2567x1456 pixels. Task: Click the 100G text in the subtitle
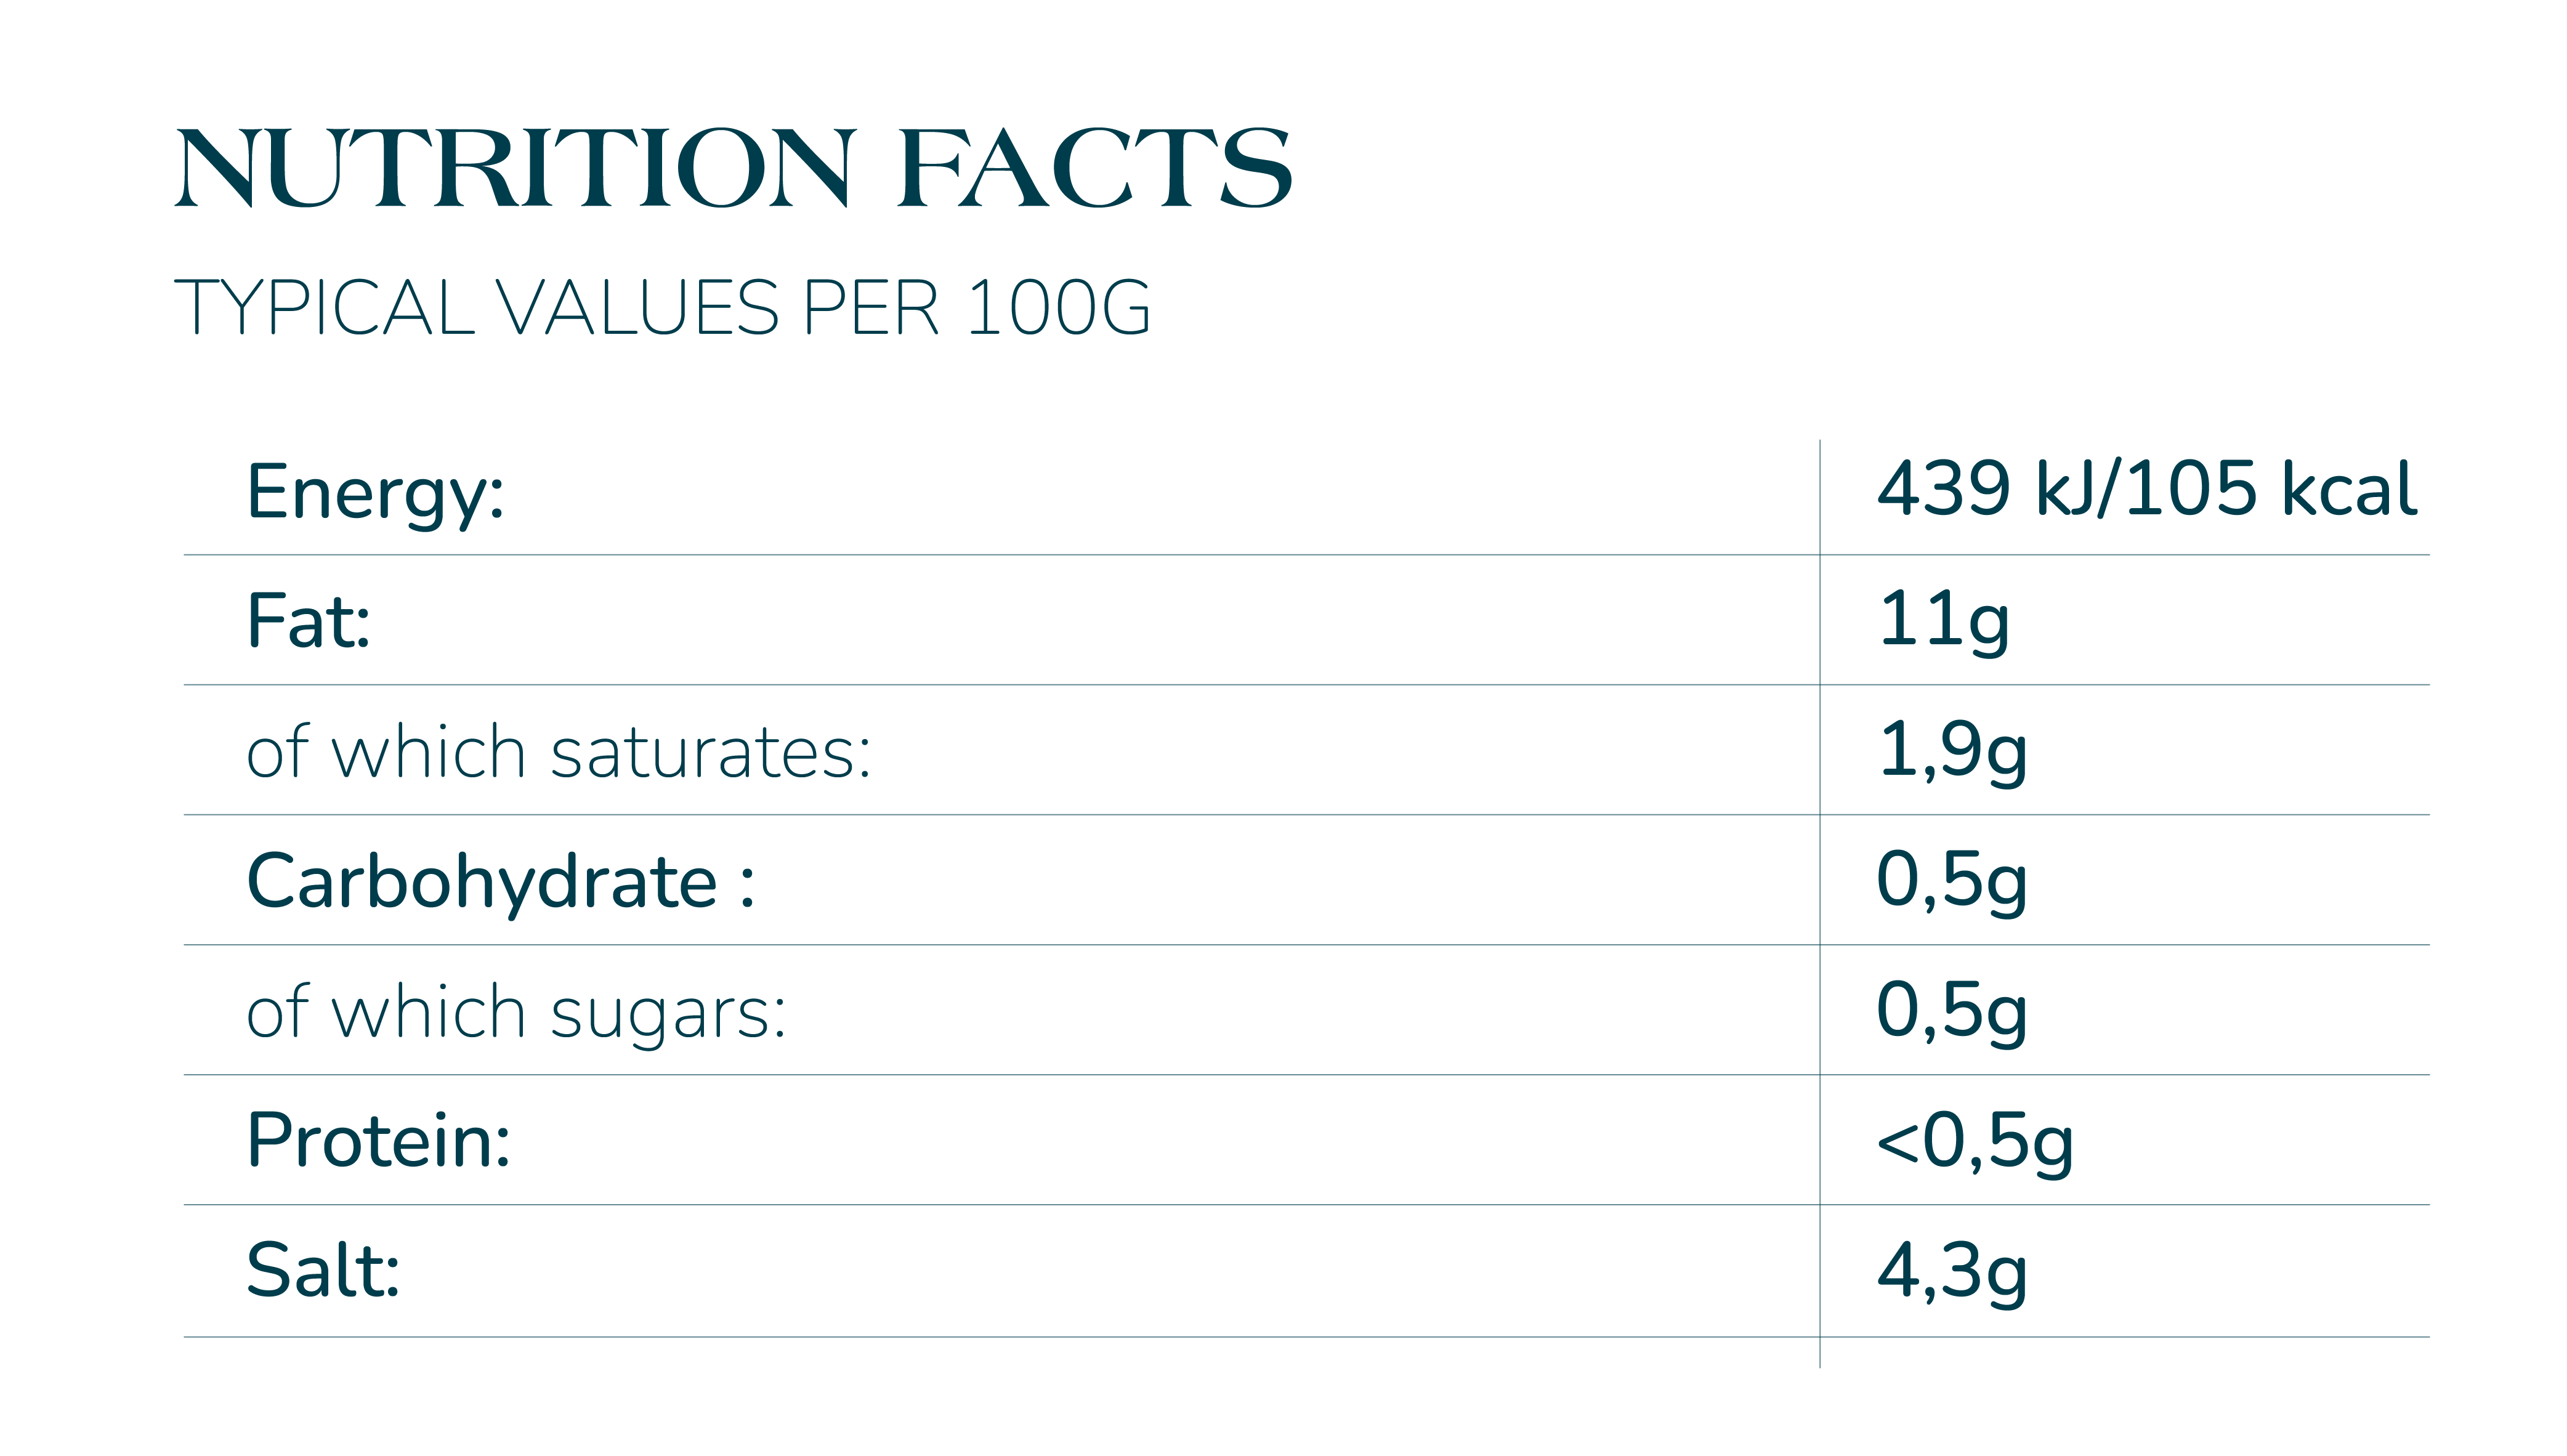click(1059, 308)
